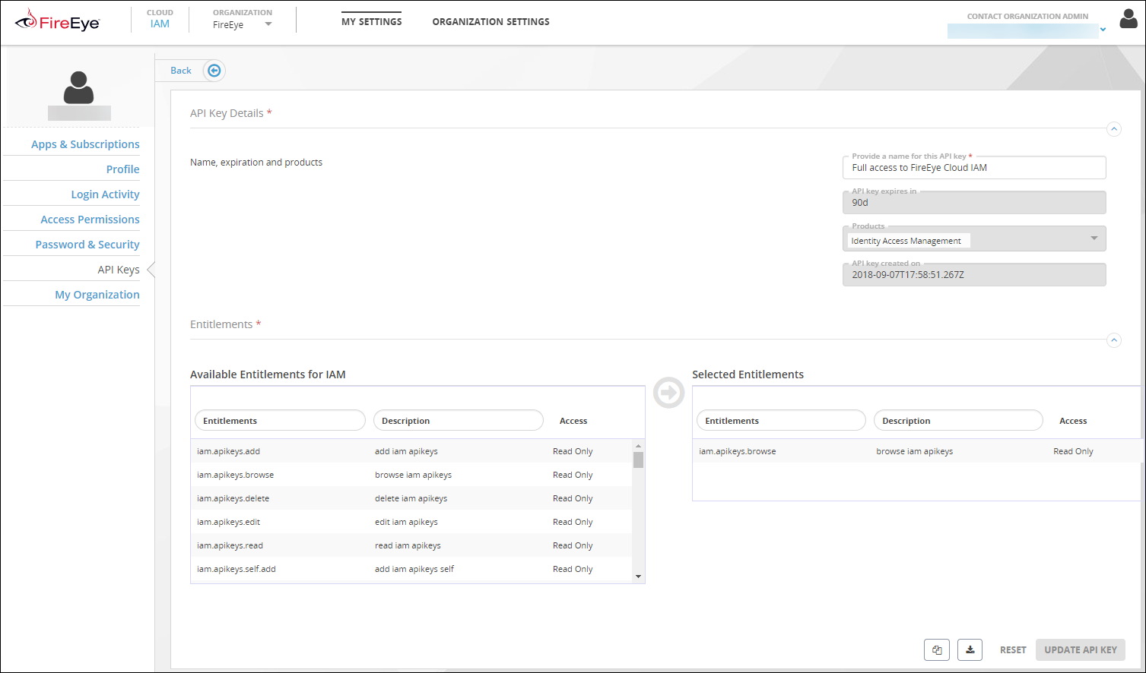Open Access Permissions

click(x=90, y=220)
